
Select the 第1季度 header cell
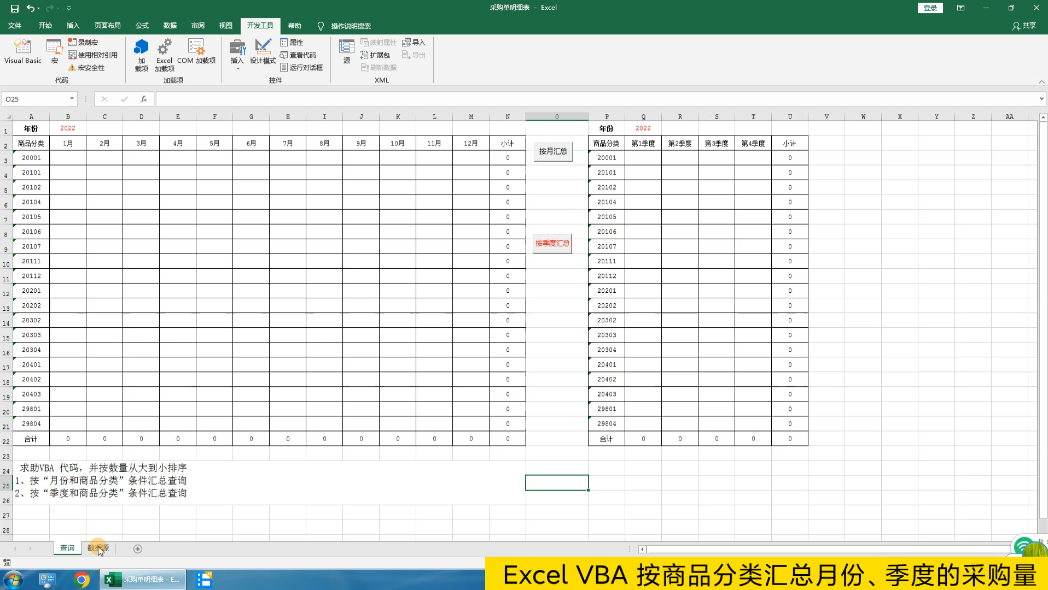pos(643,143)
